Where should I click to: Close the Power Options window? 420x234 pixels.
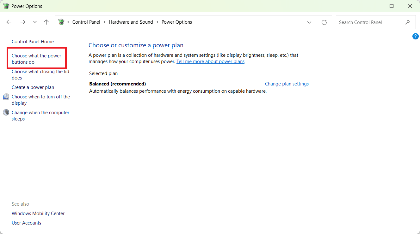(410, 6)
